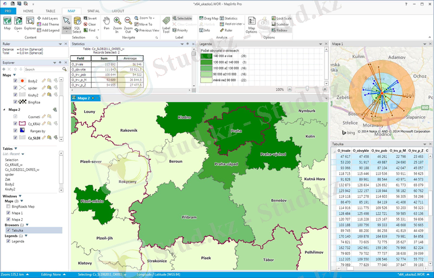This screenshot has width=434, height=278.
Task: Click the Zoom In magnifier tool
Action: click(x=117, y=24)
